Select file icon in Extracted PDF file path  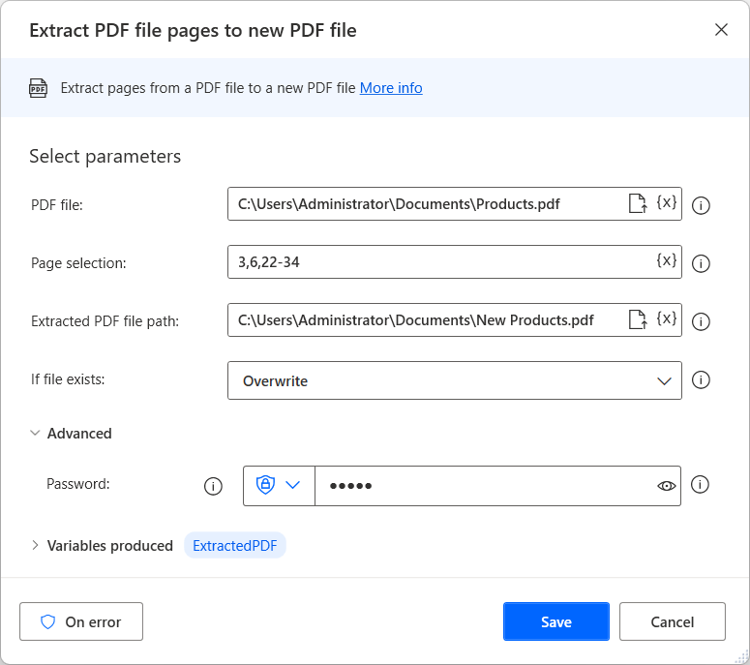click(x=638, y=319)
